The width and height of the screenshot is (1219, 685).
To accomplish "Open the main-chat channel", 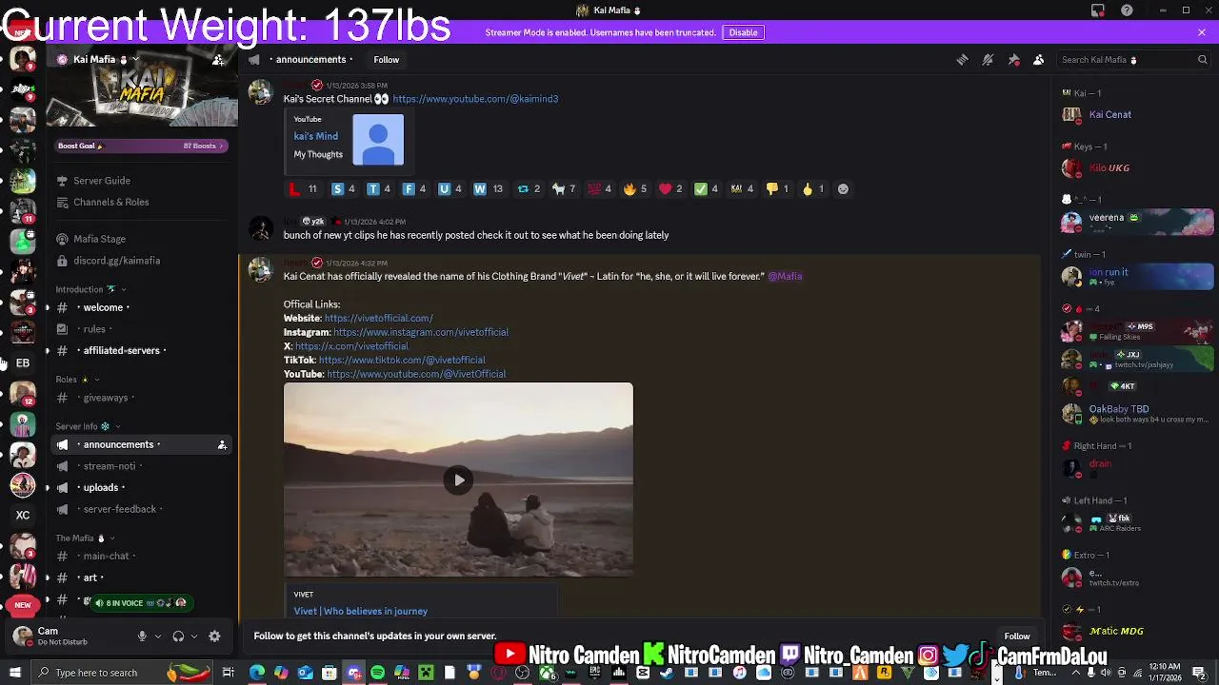I will point(107,557).
